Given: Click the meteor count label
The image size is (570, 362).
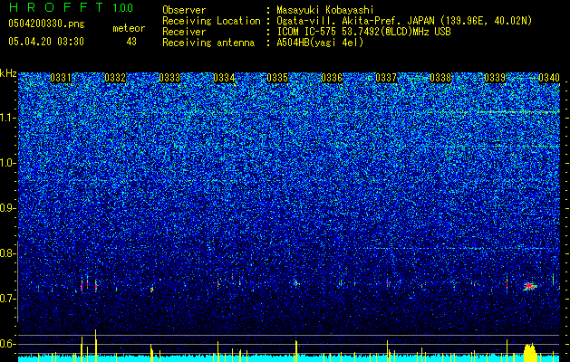Looking at the screenshot, I should tap(129, 28).
